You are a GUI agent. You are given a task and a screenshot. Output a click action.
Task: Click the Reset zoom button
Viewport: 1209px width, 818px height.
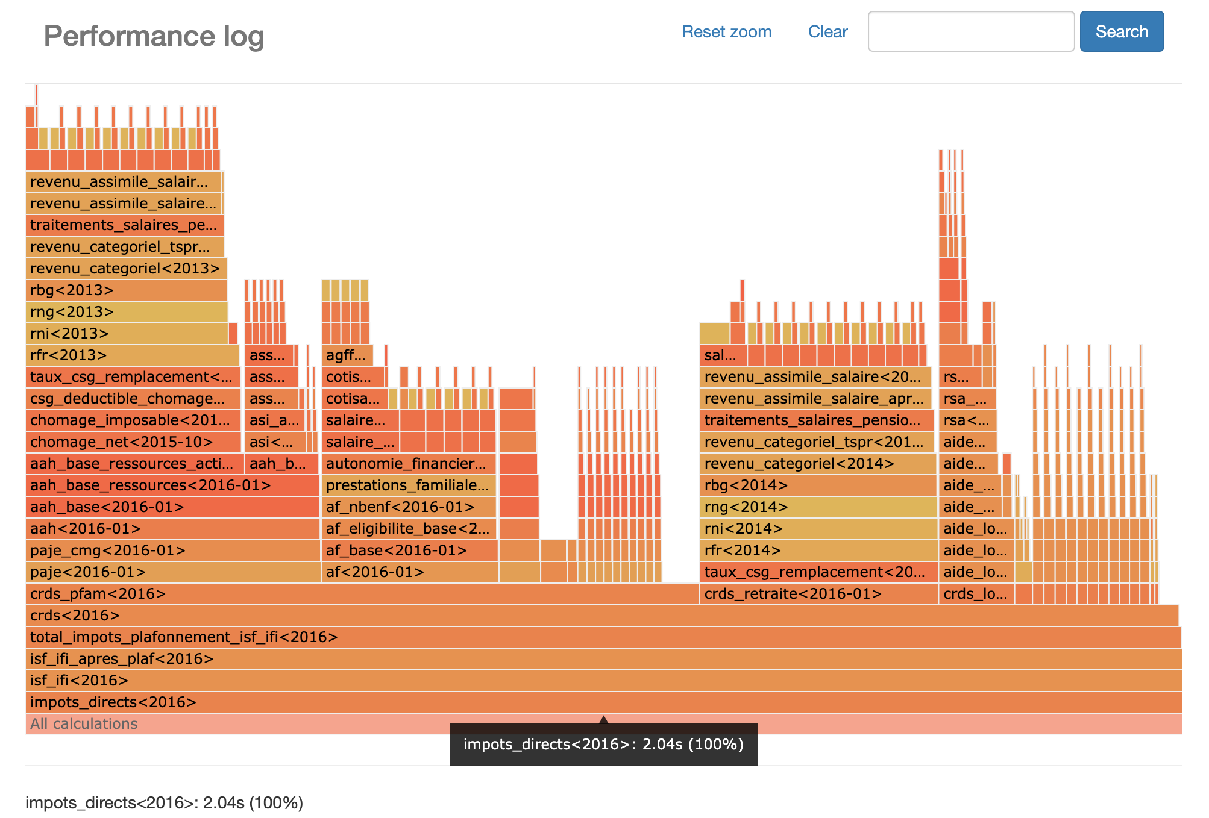tap(727, 32)
